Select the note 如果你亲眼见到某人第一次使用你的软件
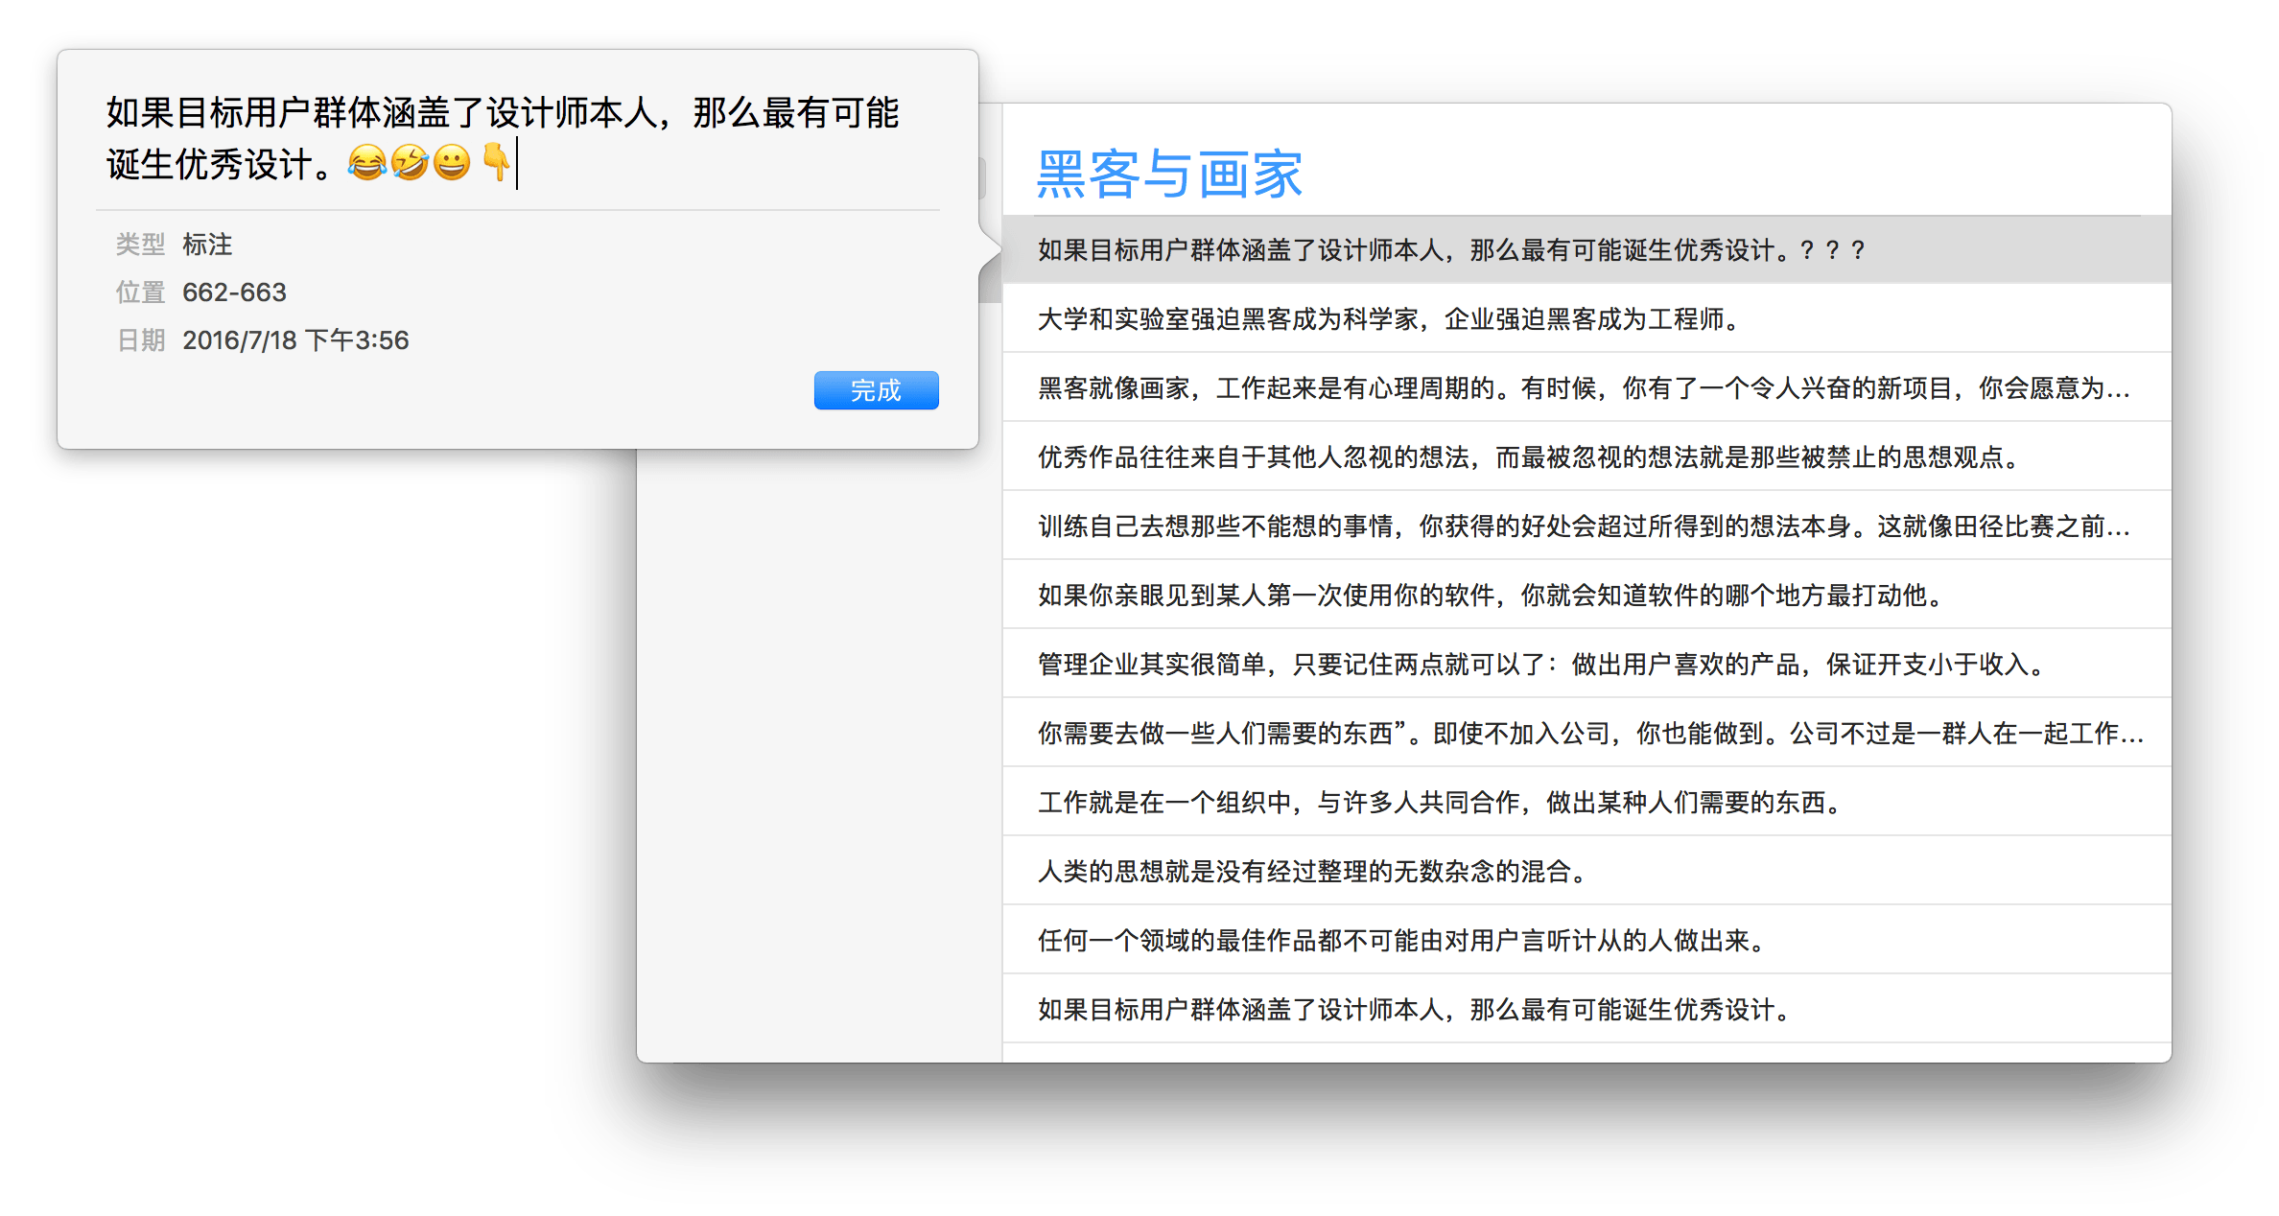The height and width of the screenshot is (1216, 2279). click(x=1586, y=595)
